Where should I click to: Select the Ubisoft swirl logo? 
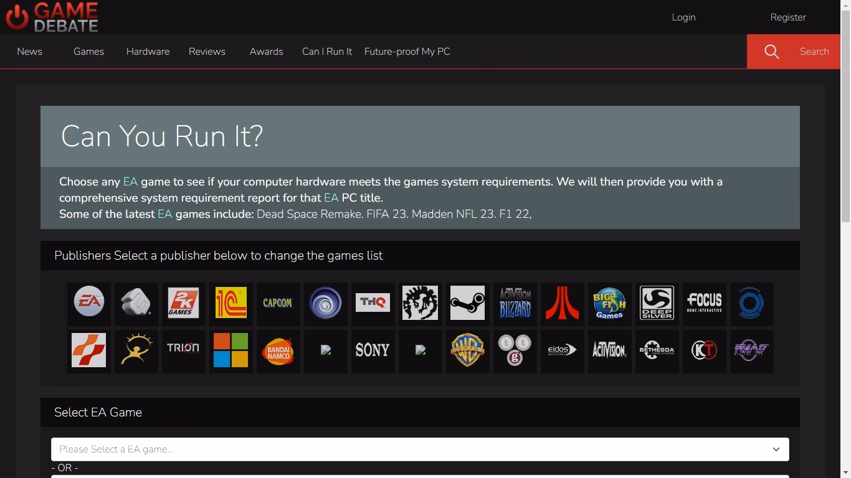pos(326,303)
